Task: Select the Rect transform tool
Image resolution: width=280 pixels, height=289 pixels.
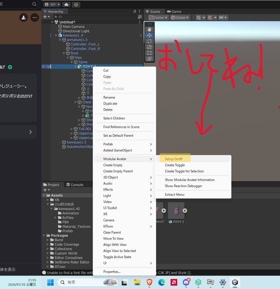Action: coord(149,53)
